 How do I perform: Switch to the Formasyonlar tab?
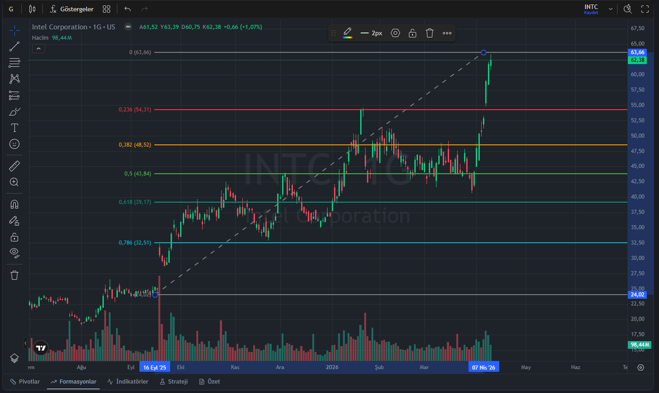point(73,381)
